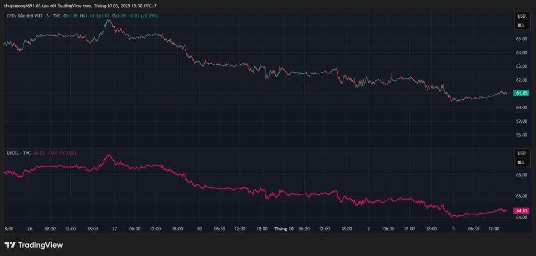Click the 30 date label on time axis
This screenshot has width=536, height=256.
pos(199,229)
